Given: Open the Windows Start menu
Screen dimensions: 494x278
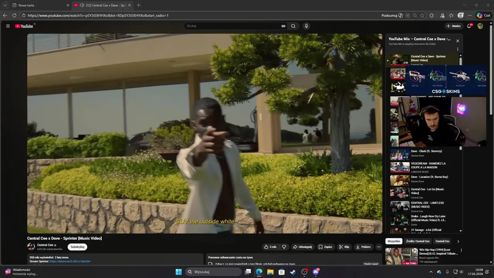Looking at the screenshot, I should tap(179, 272).
